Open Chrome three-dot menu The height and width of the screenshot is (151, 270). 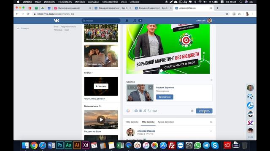click(x=253, y=14)
